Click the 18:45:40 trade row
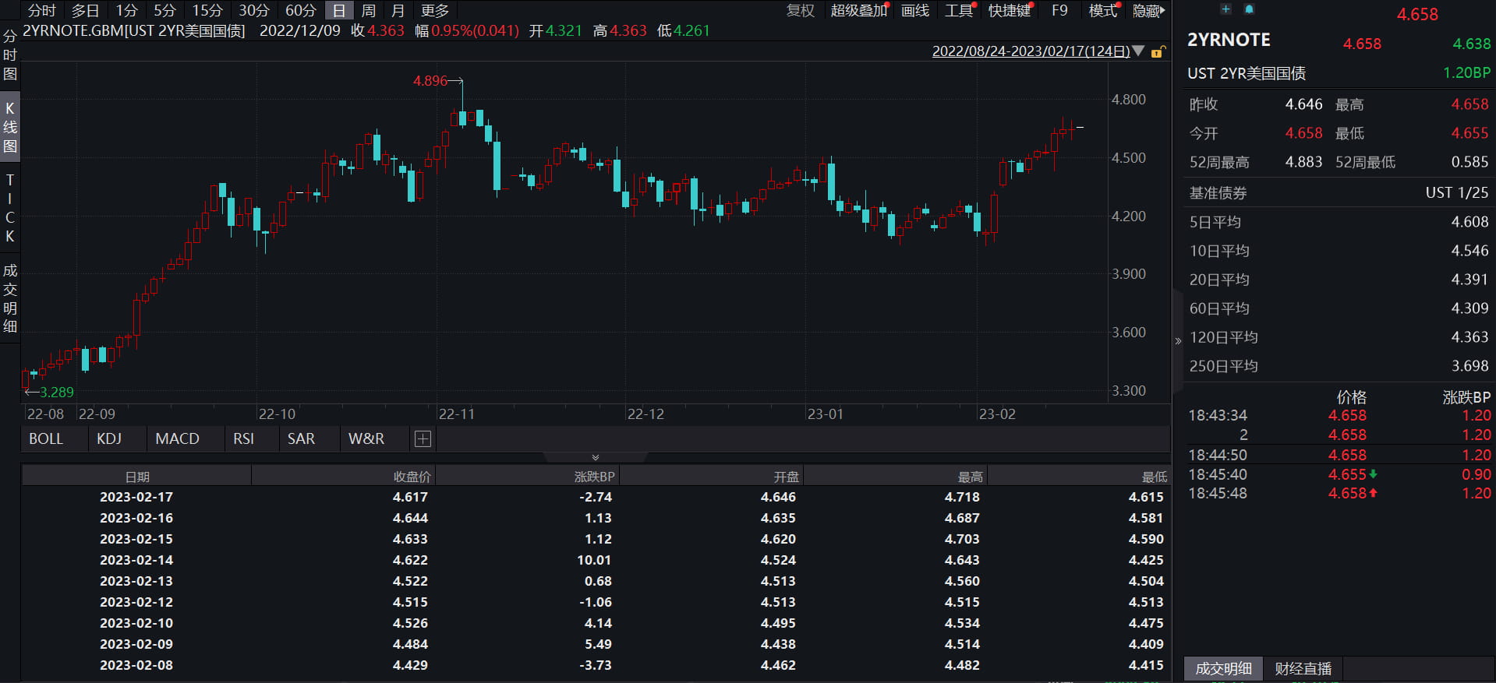 1339,474
